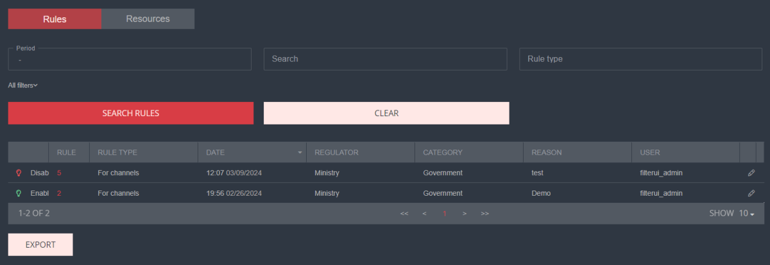Select current page number 1 in pagination

(x=444, y=214)
